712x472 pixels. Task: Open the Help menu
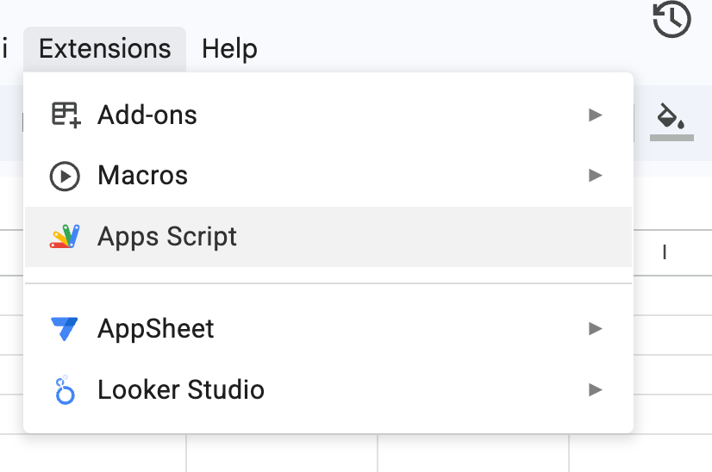coord(229,49)
